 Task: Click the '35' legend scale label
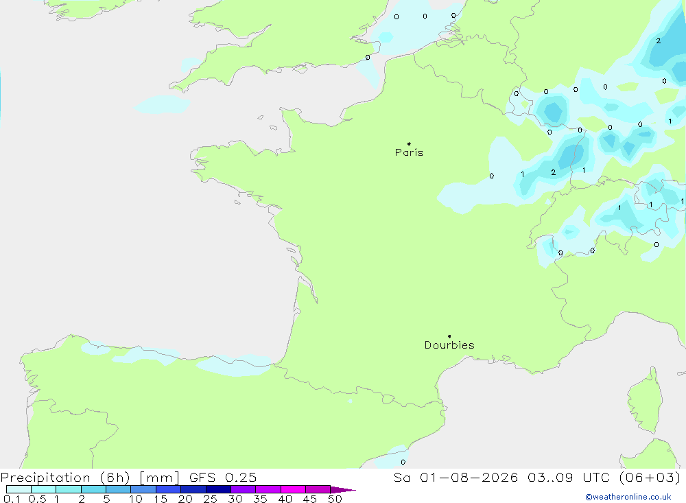point(260,499)
